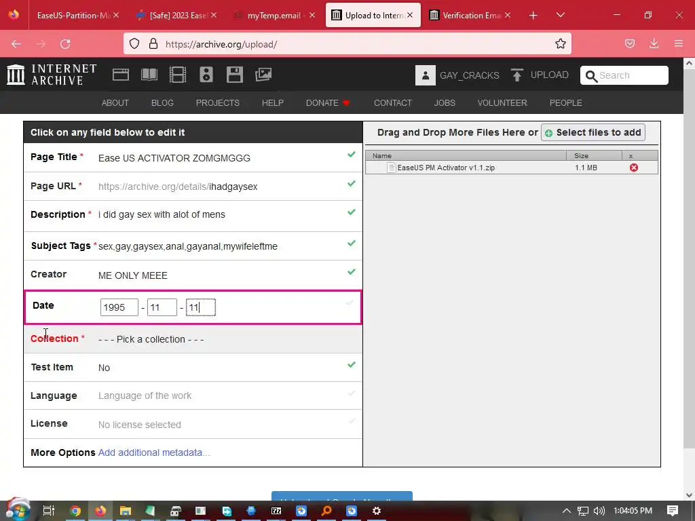Remove EaseUS PM Activator v1.1.zip with red X
Screen dimensions: 695x521
pos(634,168)
